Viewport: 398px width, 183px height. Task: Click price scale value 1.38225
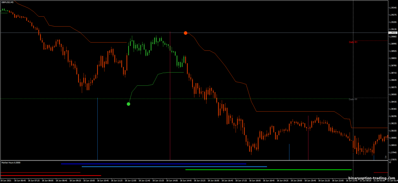pyautogui.click(x=393, y=123)
